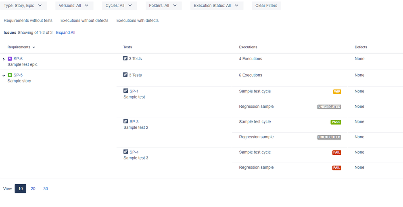Screen dimensions: 403x207
Task: Open the Type: Story, Epic filter dropdown
Action: point(23,6)
